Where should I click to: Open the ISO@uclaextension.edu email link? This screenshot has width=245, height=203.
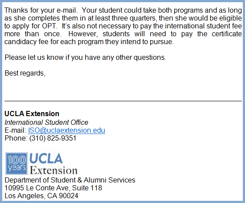66,131
